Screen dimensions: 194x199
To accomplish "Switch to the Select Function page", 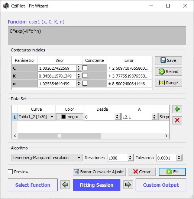I will pyautogui.click(x=33, y=185).
